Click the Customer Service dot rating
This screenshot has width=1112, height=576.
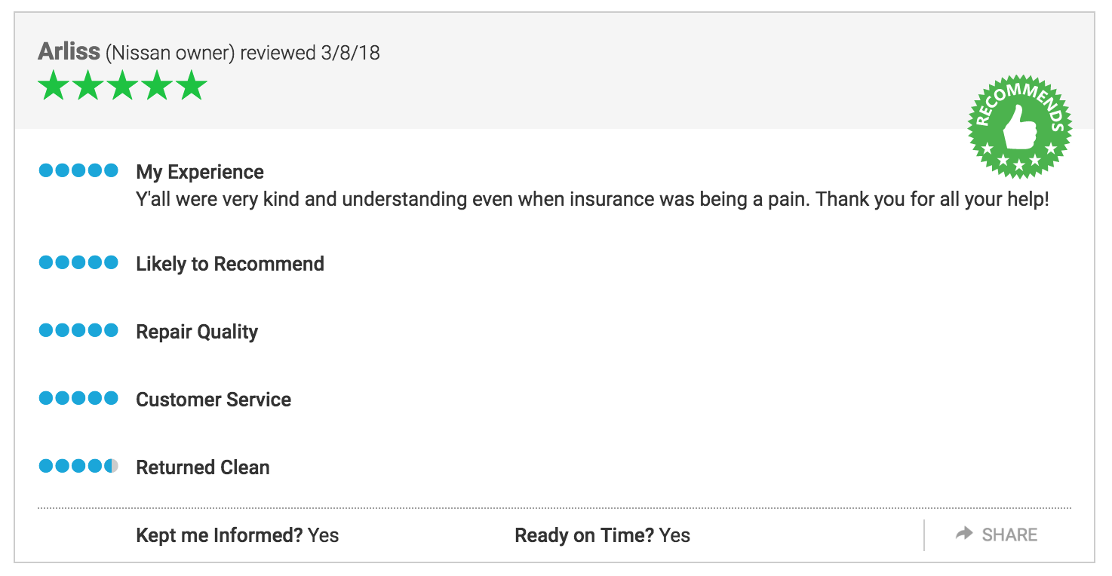point(78,398)
